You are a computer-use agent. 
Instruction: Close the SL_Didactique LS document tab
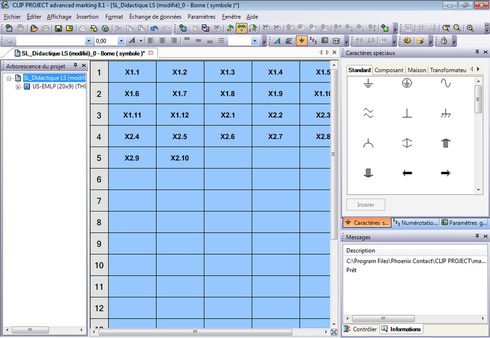(151, 53)
